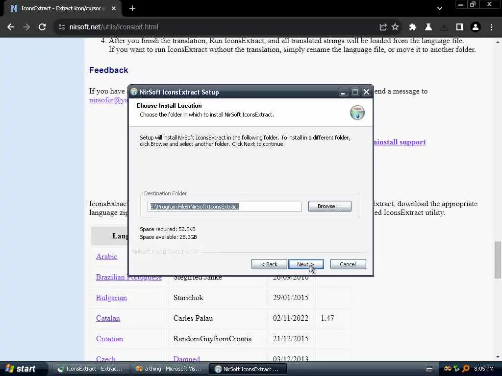The width and height of the screenshot is (502, 376).
Task: Click the setup dialog title bar icon
Action: tap(134, 92)
